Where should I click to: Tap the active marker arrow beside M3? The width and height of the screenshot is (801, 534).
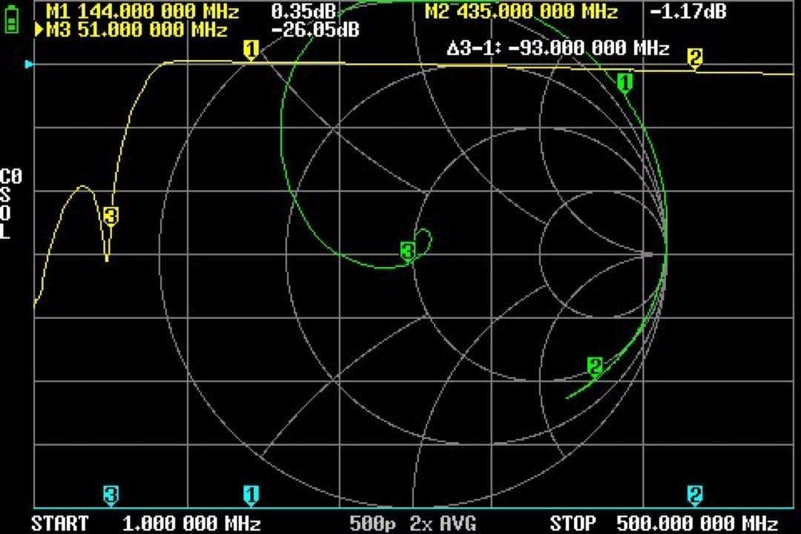point(39,30)
